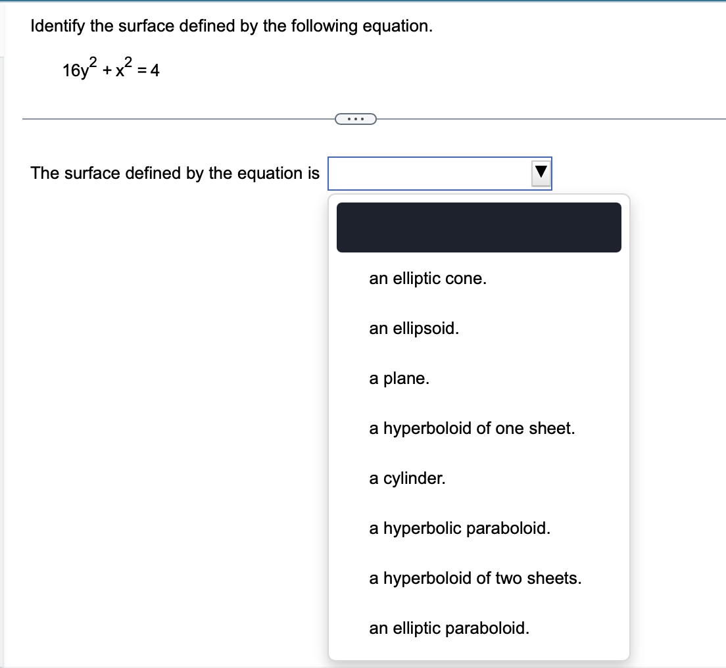Click the ellipsis dots icon on divider
This screenshot has width=726, height=668.
click(355, 119)
